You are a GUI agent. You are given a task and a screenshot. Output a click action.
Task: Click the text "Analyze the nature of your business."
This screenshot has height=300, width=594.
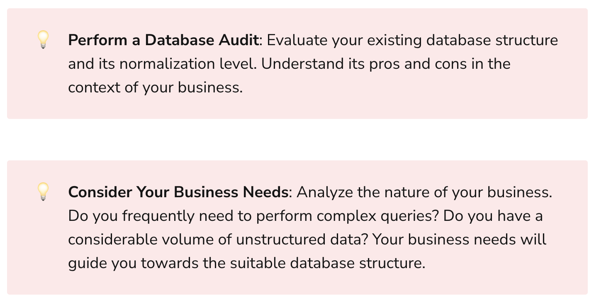tap(424, 192)
